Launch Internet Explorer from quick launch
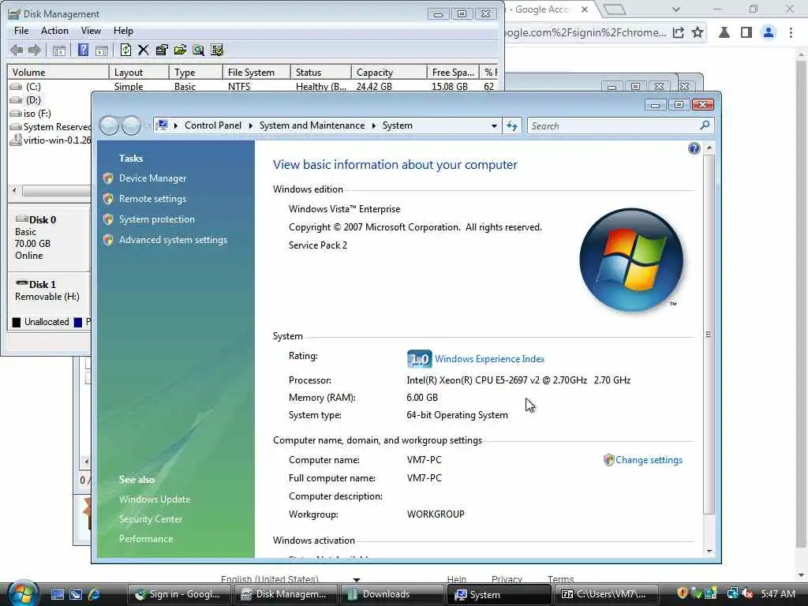 [95, 594]
